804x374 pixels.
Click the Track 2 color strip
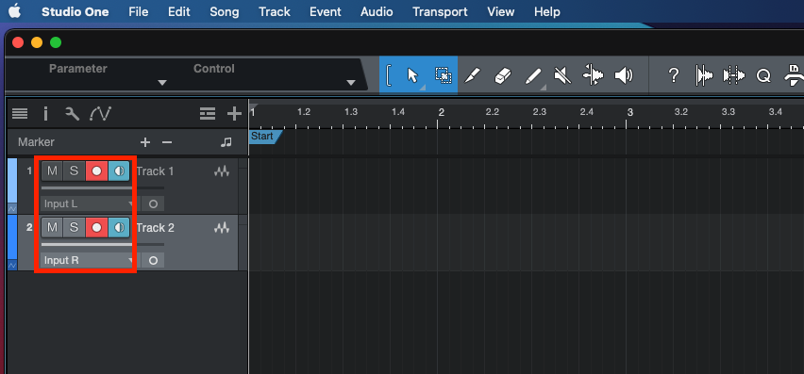(x=12, y=237)
